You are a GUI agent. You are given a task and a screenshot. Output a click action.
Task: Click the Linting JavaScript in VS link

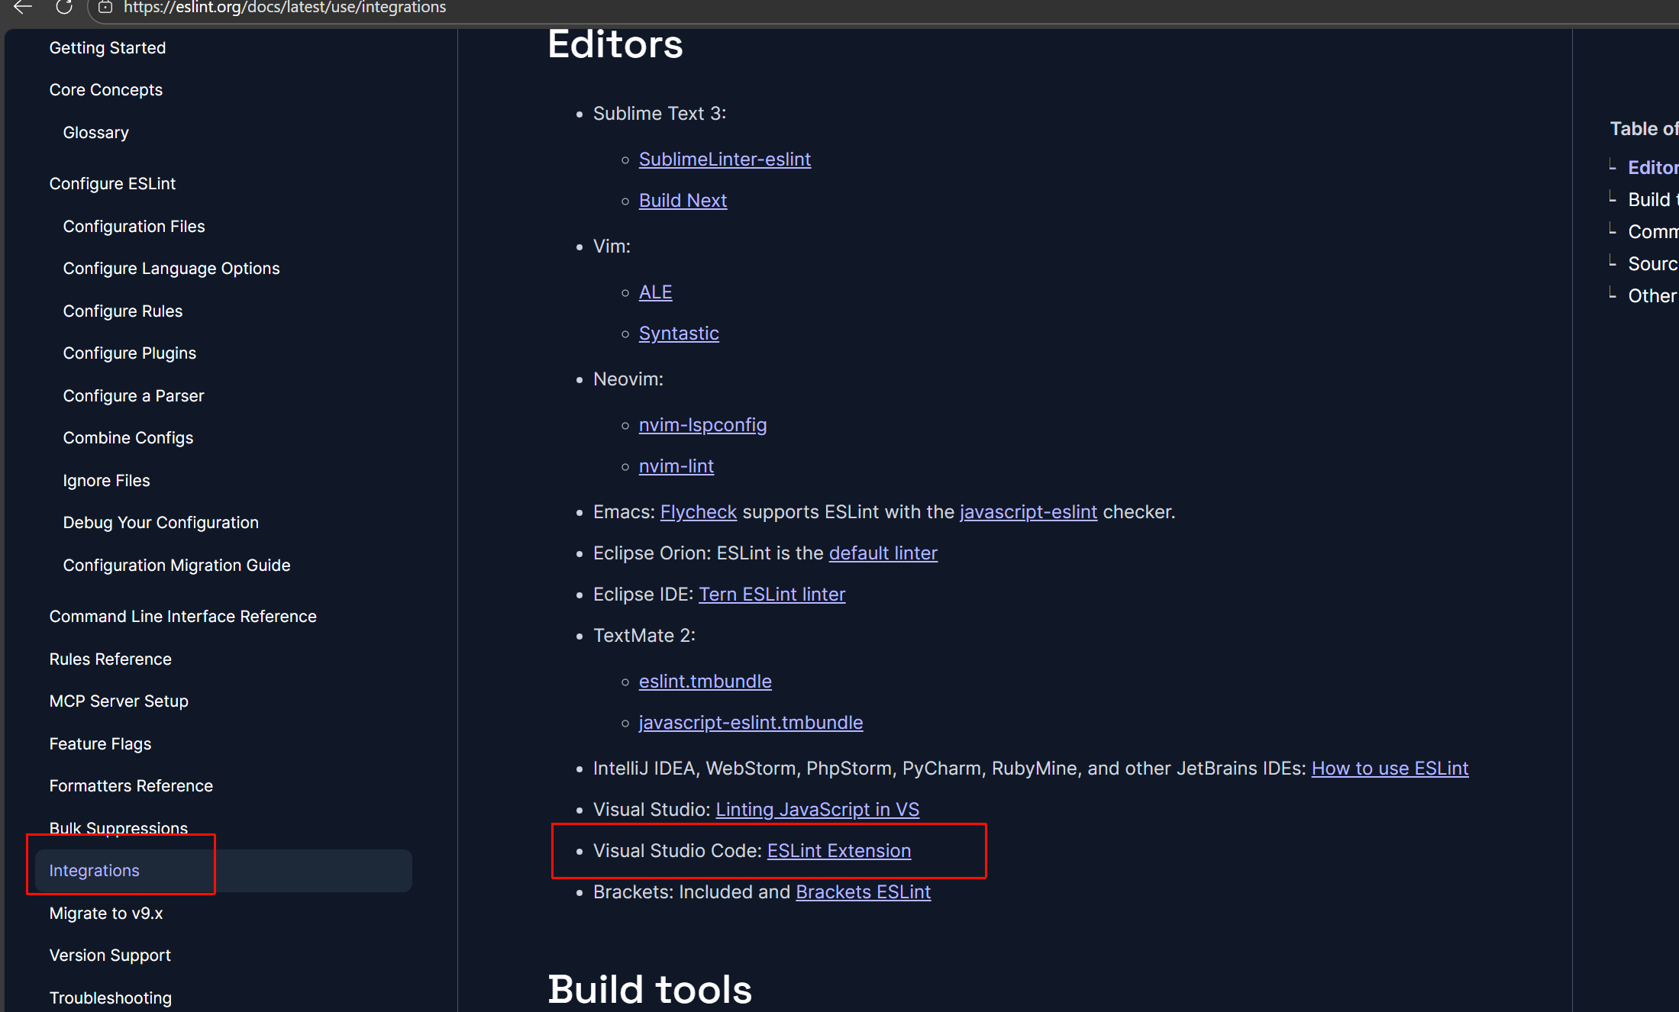(x=817, y=809)
